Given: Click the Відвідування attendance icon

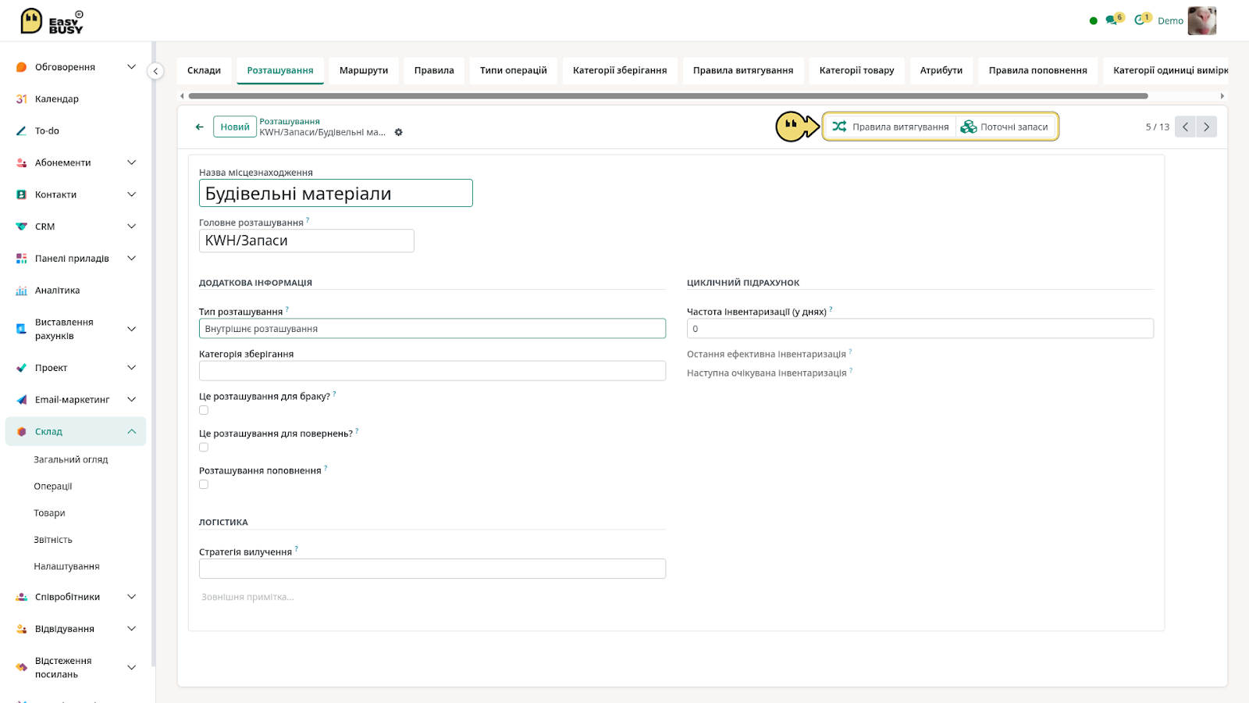Looking at the screenshot, I should click(x=22, y=629).
